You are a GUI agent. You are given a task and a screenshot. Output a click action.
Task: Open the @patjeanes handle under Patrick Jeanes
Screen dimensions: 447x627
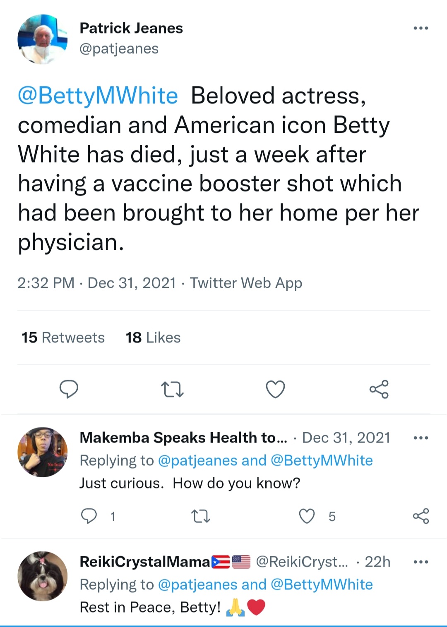pos(119,49)
